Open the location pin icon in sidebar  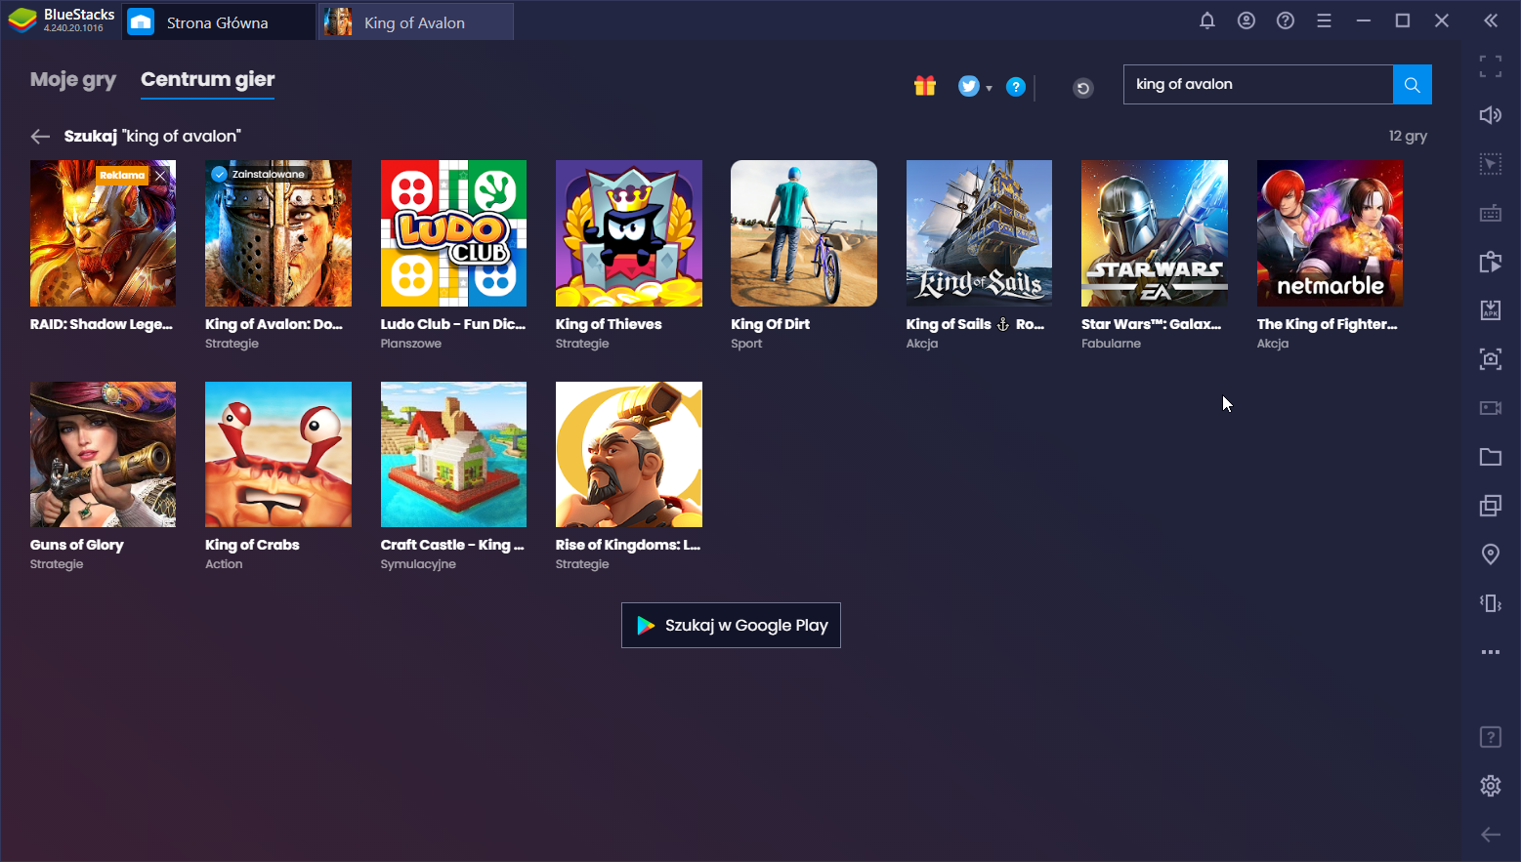click(x=1491, y=554)
